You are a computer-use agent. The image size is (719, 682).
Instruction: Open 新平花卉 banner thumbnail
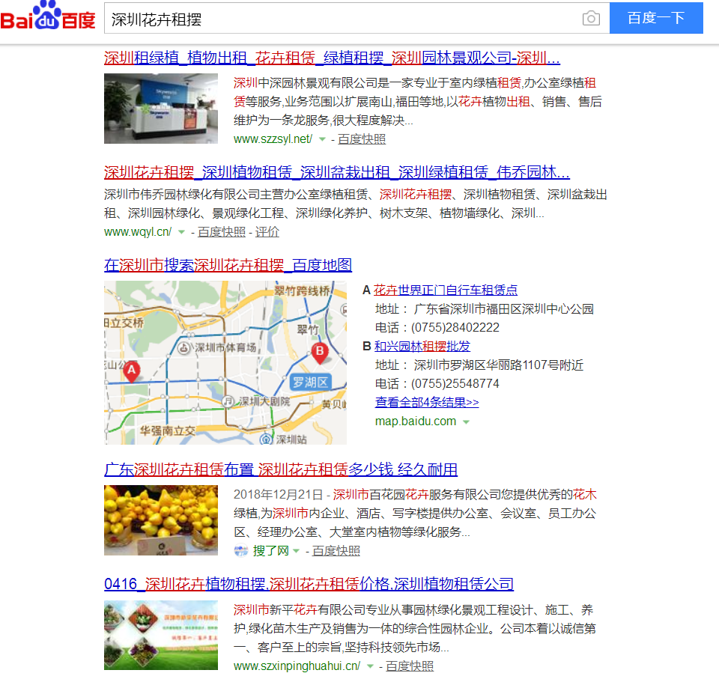click(161, 636)
